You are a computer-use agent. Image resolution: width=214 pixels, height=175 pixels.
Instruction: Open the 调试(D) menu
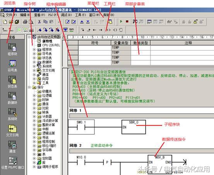[x=66, y=15]
